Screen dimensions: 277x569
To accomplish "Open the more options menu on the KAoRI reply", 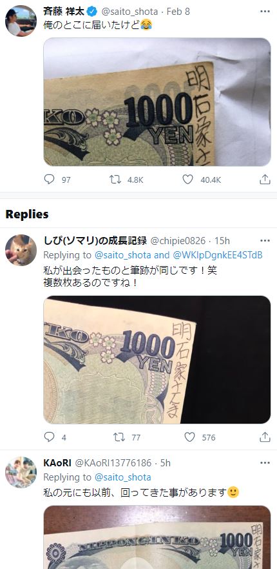I will pyautogui.click(x=265, y=462).
